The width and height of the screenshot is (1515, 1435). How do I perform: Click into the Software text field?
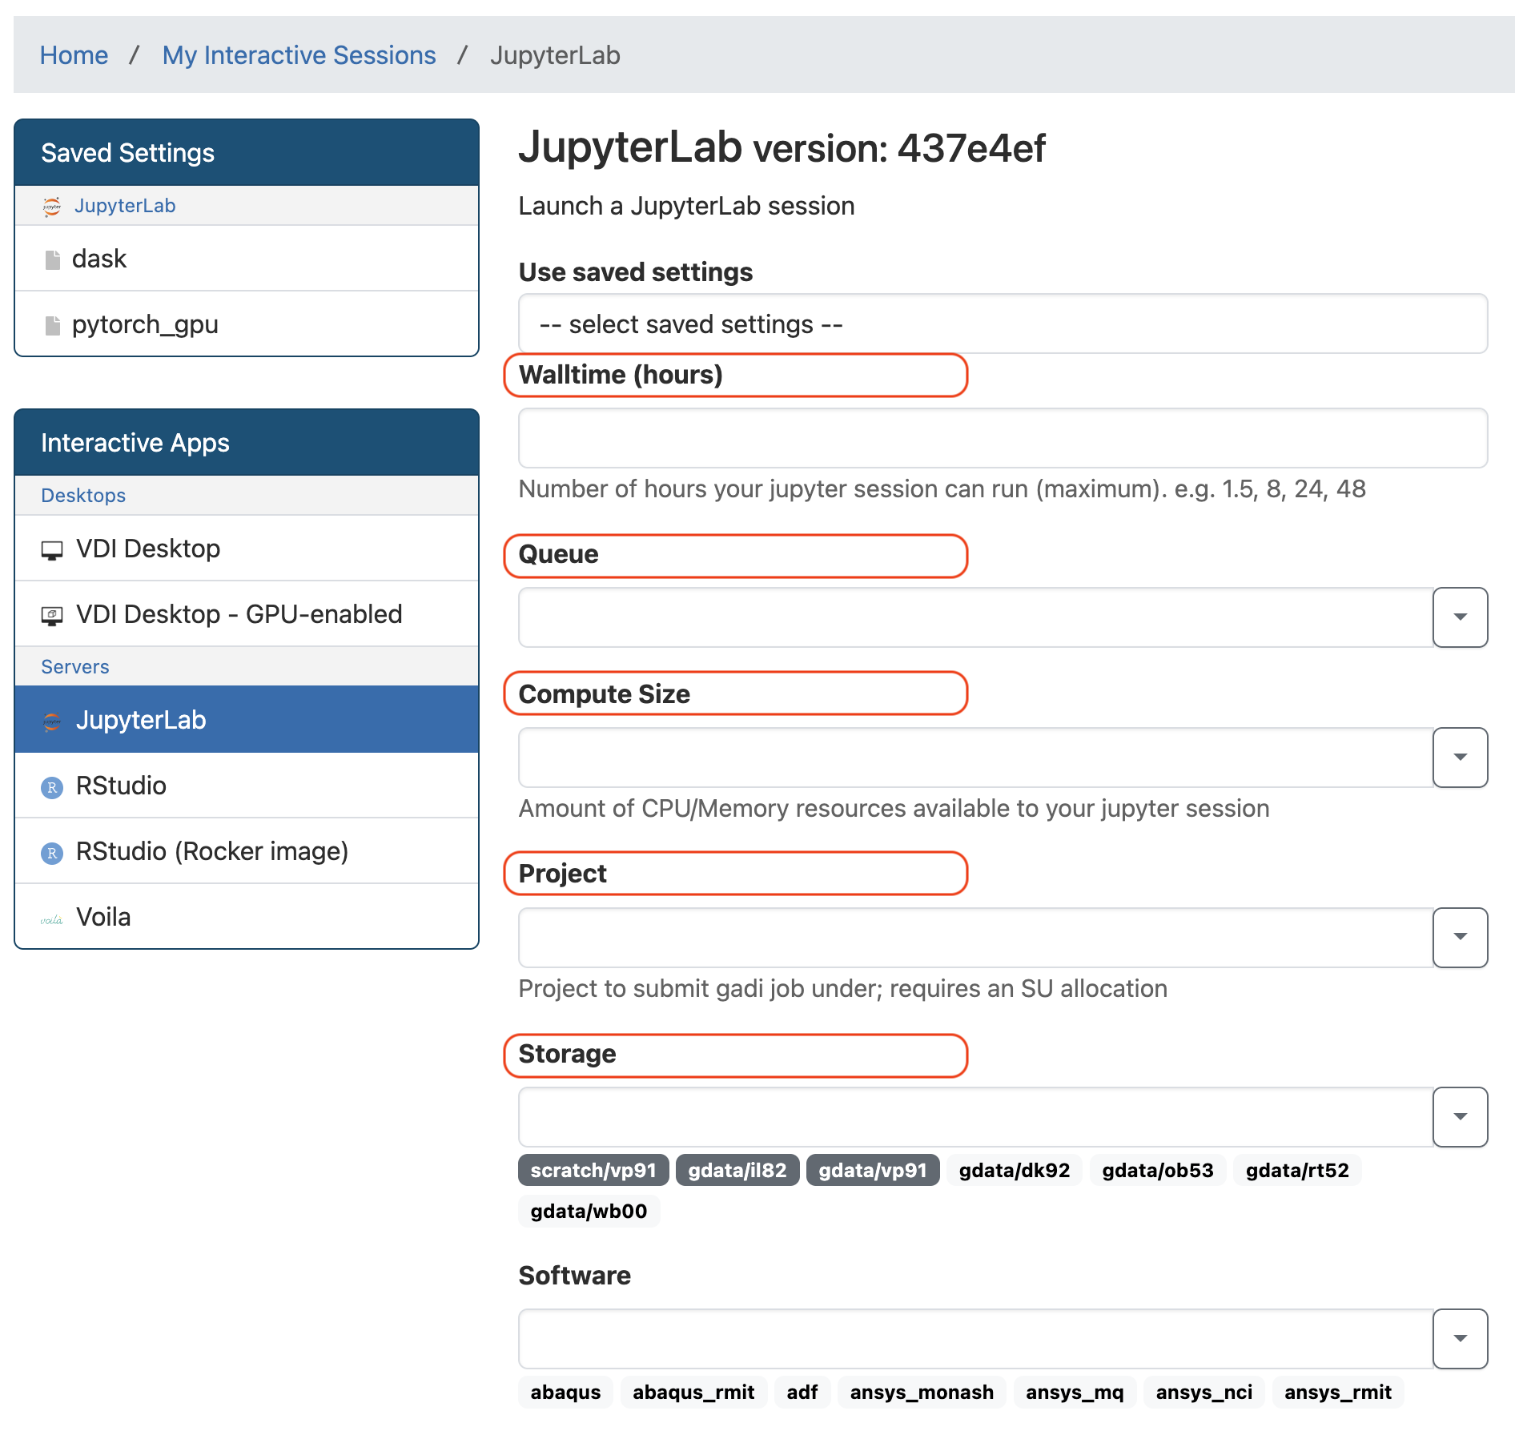(975, 1338)
